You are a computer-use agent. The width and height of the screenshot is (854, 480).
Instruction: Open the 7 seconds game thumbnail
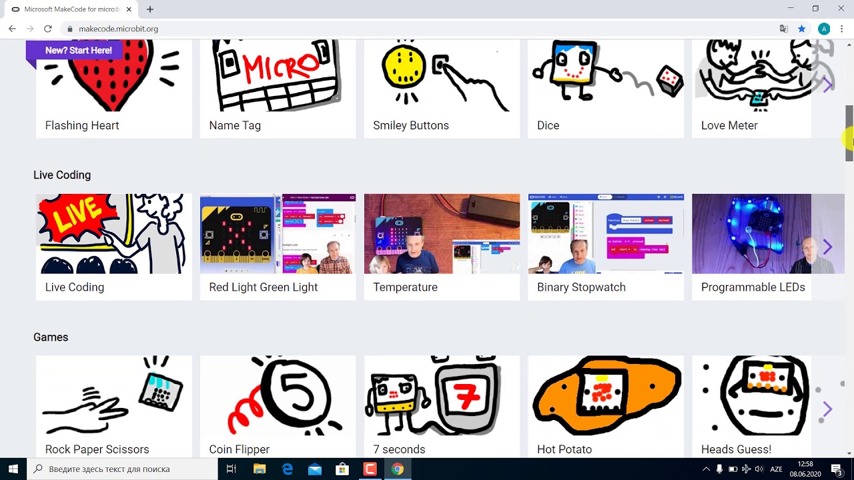(x=442, y=395)
